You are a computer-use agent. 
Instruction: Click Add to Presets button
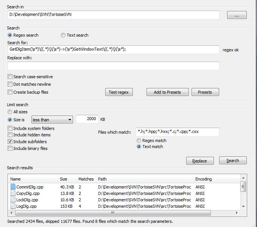pyautogui.click(x=168, y=92)
